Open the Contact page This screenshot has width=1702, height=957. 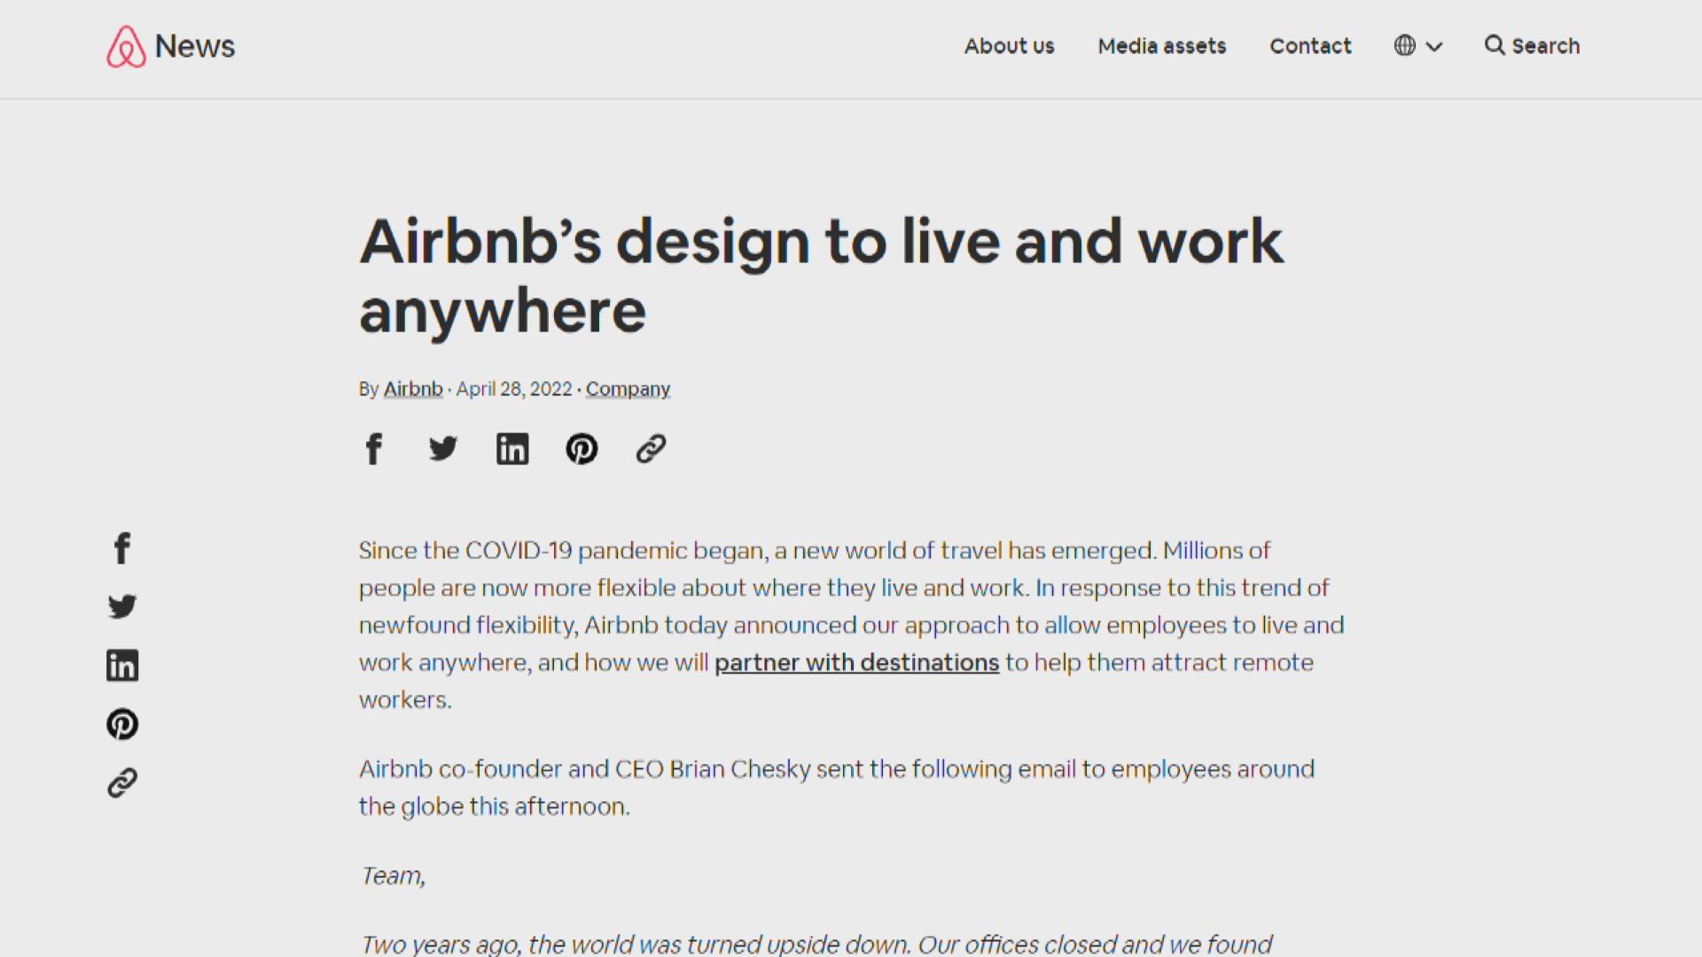click(1310, 46)
